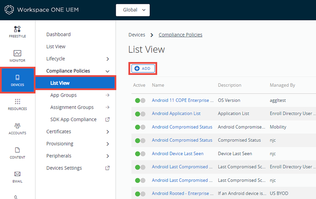
Task: Expand the Peripherals submenu chevron
Action: (x=107, y=156)
